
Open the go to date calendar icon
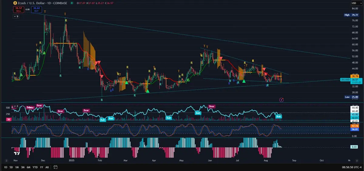coord(56,167)
